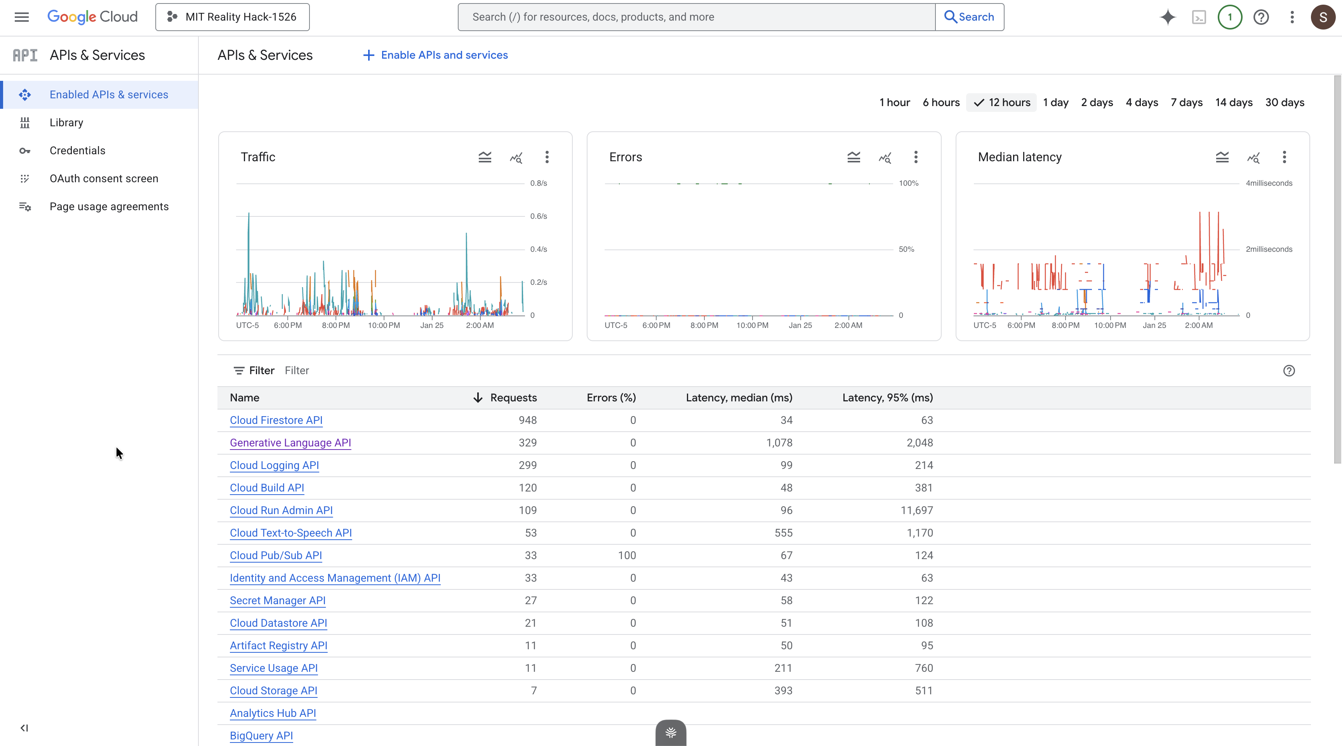Viewport: 1342px width, 746px height.
Task: Open the Cloud Firestore API link
Action: click(x=276, y=420)
